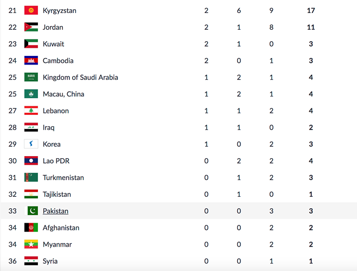Click the Lao PDR flag icon

click(31, 161)
